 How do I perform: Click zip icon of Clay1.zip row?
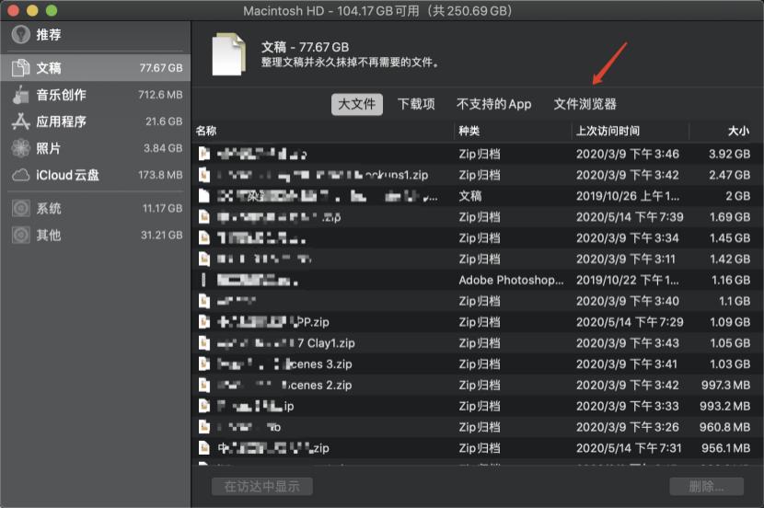tap(204, 343)
